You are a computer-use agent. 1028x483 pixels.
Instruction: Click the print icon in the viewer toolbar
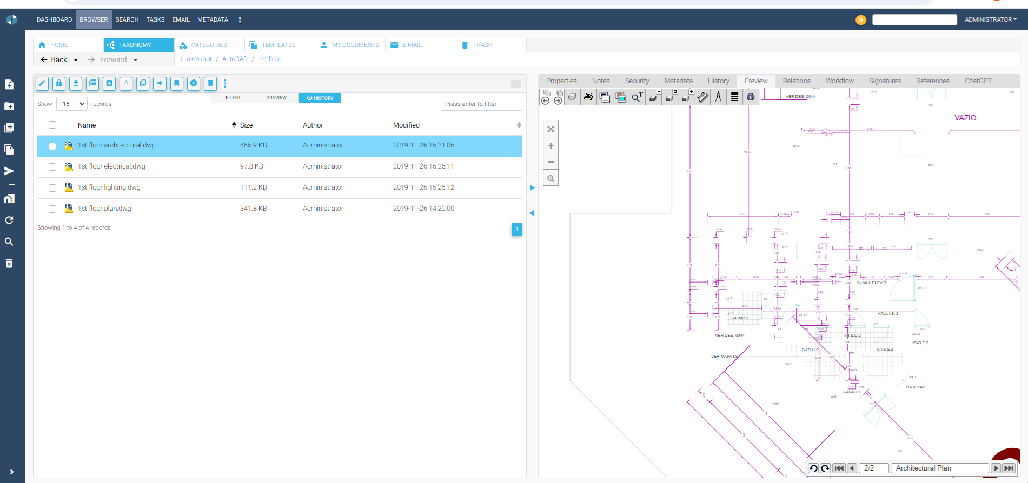coord(588,97)
